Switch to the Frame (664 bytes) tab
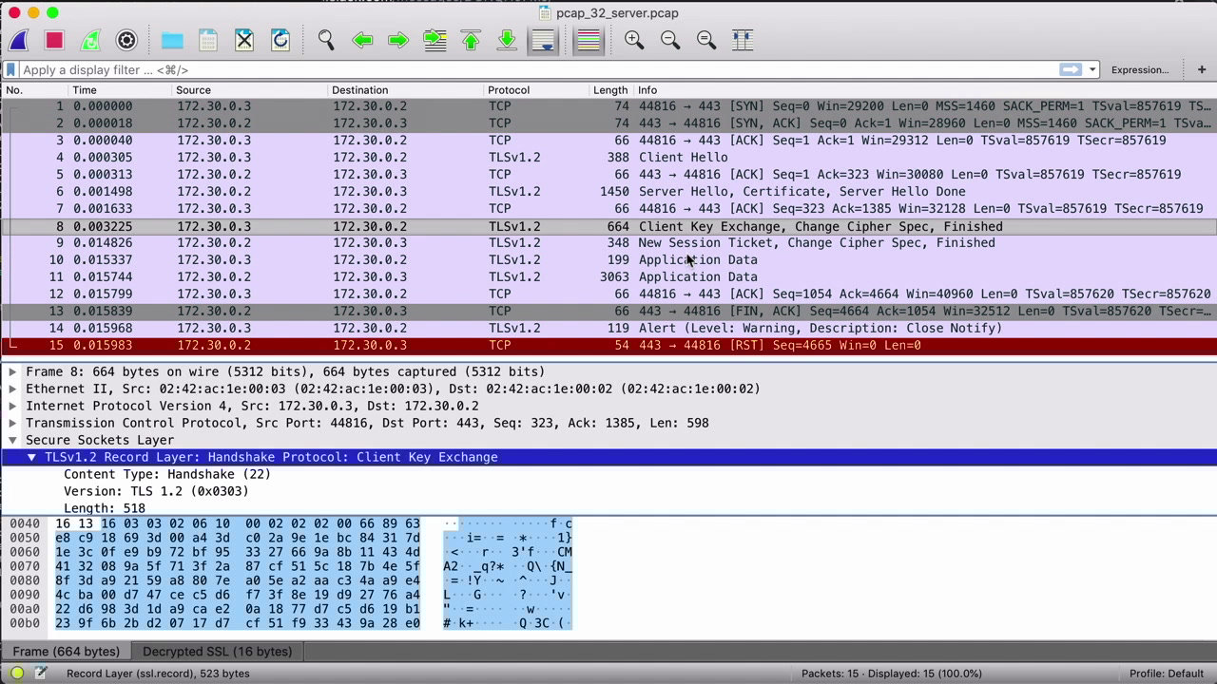Screen dimensions: 1217x684 66,652
